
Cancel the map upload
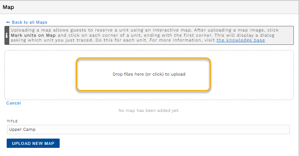[x=14, y=103]
